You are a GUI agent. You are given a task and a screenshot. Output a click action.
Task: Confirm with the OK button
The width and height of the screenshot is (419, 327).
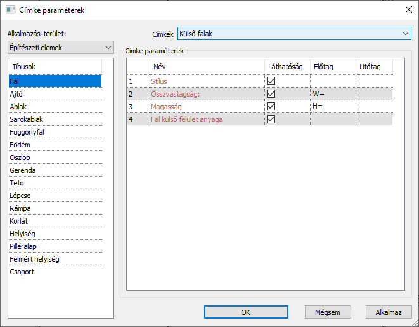(246, 312)
